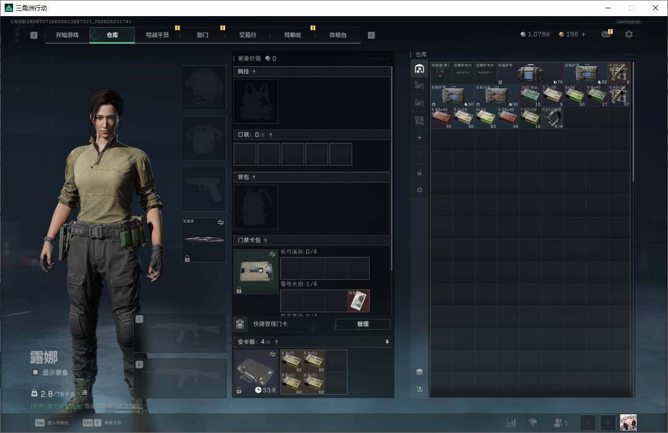Click the 1,076K currency balance
The height and width of the screenshot is (433, 668).
(x=535, y=34)
